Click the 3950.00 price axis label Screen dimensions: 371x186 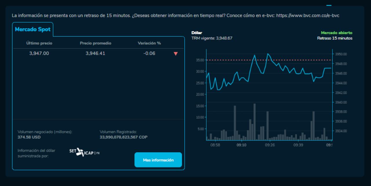point(341,54)
